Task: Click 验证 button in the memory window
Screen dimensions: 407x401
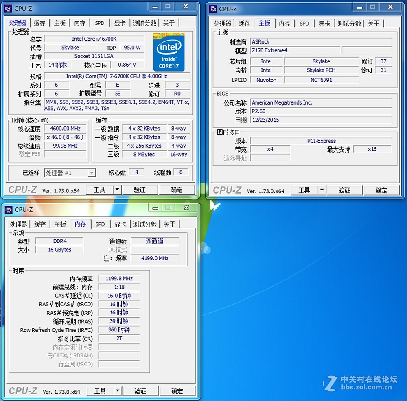Action: coord(140,391)
